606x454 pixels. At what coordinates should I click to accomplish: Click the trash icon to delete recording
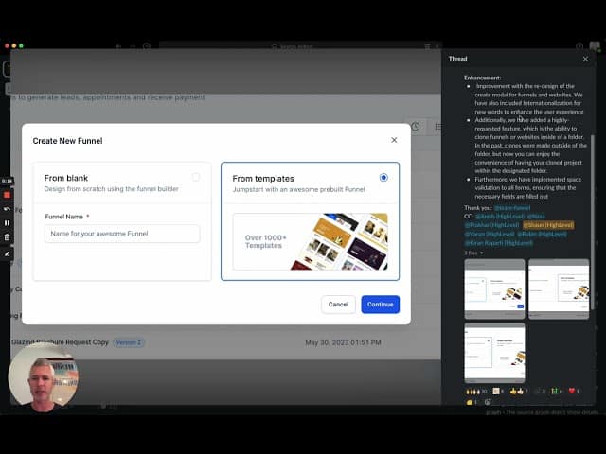pos(7,237)
